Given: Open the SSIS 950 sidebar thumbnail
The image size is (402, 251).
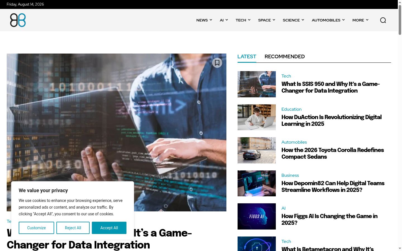Looking at the screenshot, I should coord(257,84).
